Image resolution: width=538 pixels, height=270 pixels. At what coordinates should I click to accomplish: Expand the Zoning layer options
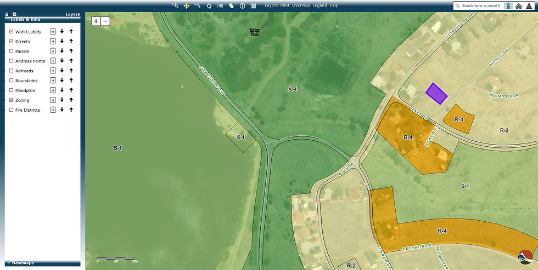(53, 100)
